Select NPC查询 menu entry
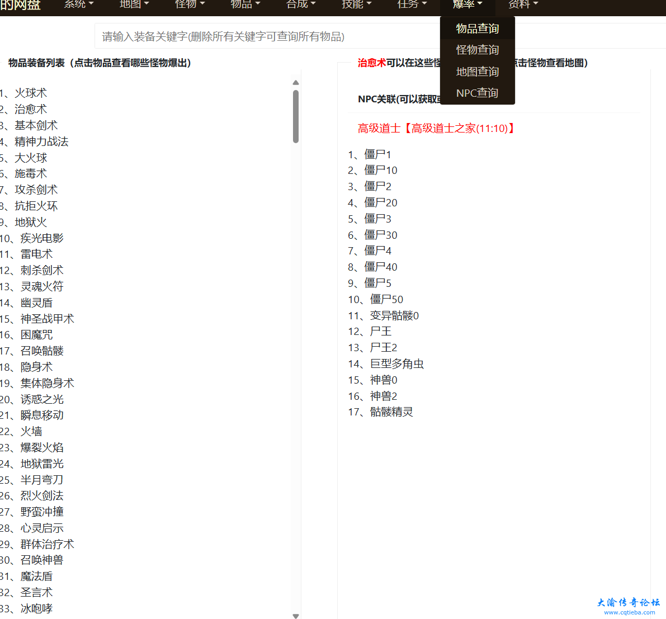Image resolution: width=666 pixels, height=619 pixels. pyautogui.click(x=478, y=93)
